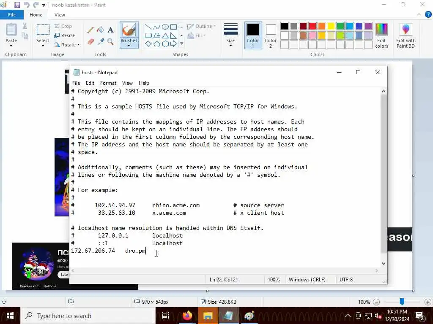Switch to the Paint View tab
Image resolution: width=433 pixels, height=324 pixels.
60,15
